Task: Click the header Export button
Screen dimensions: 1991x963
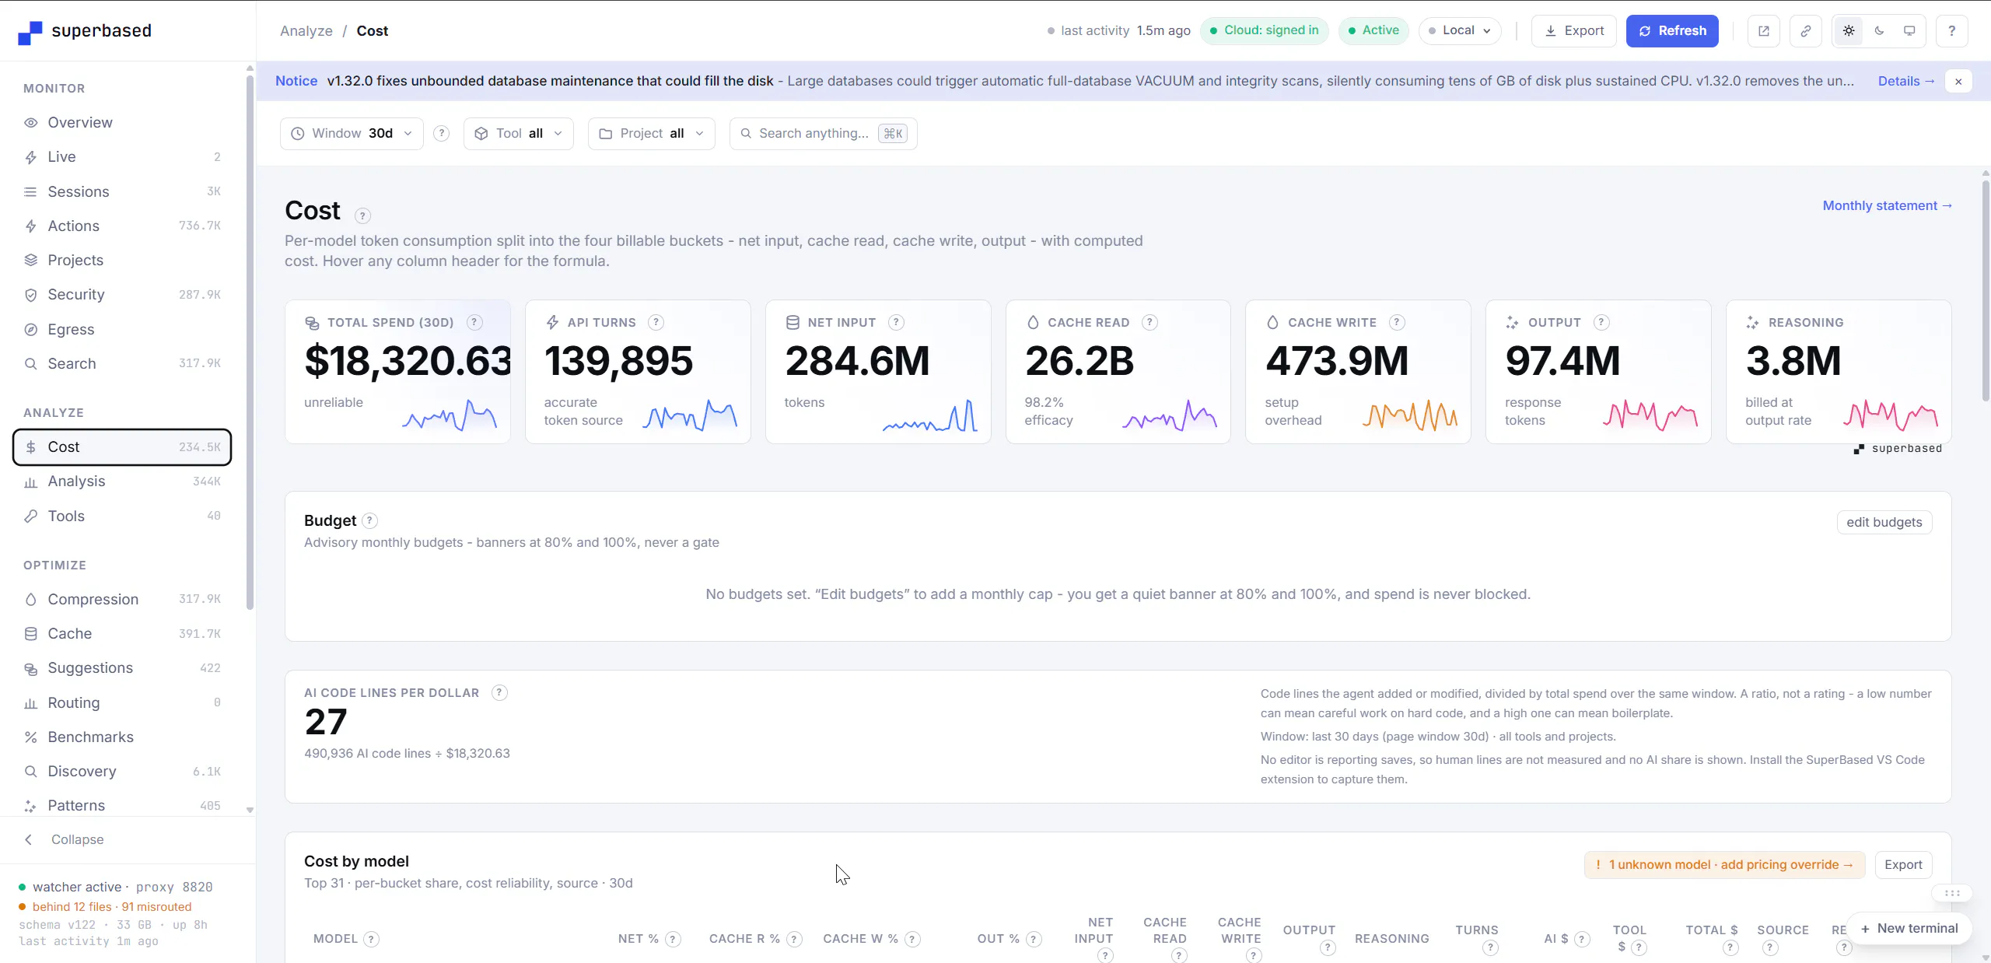Action: [1574, 31]
